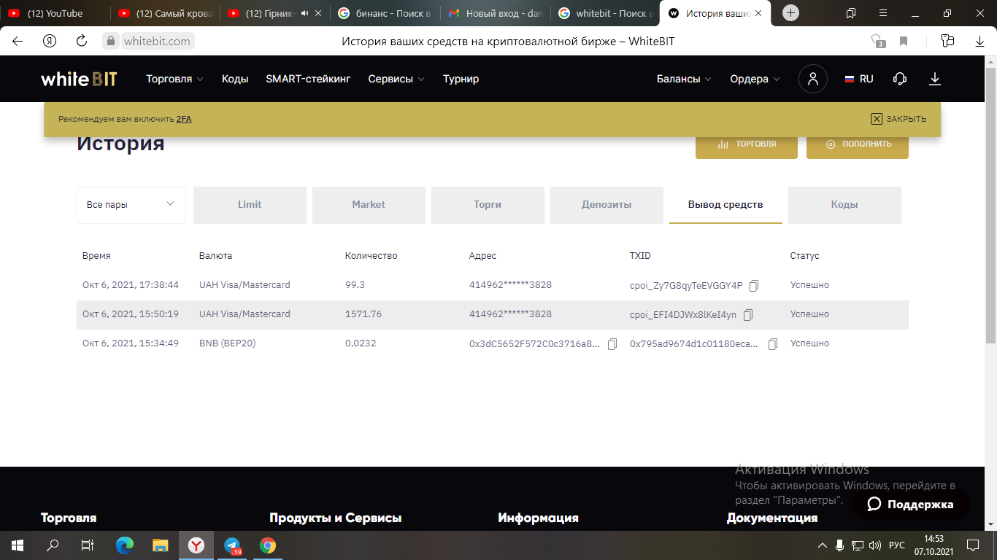Open the Все пары pair selector
Screen dimensions: 997x560
131,205
